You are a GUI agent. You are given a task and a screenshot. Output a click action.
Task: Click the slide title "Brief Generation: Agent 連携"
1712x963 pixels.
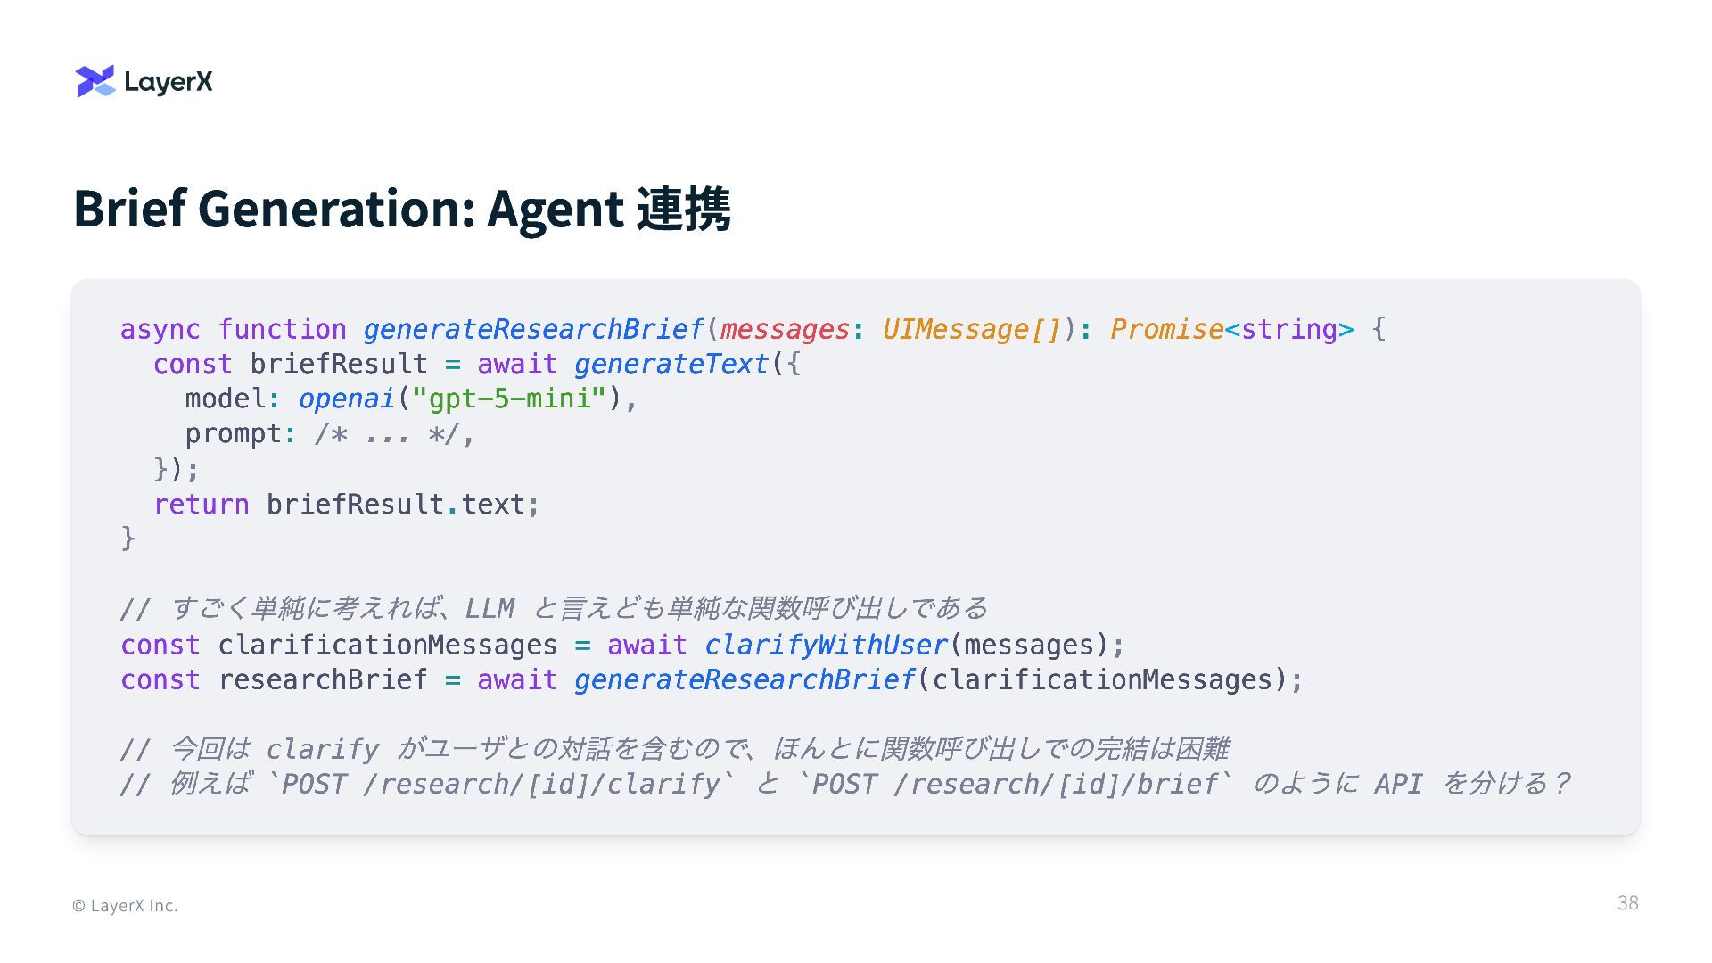[x=401, y=209]
